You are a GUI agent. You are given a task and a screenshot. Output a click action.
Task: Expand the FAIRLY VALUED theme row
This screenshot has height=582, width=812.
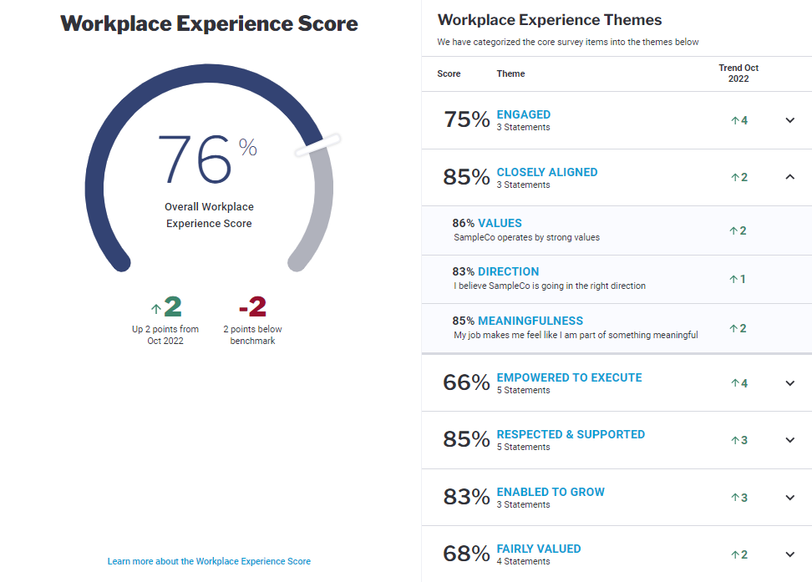[x=789, y=554]
